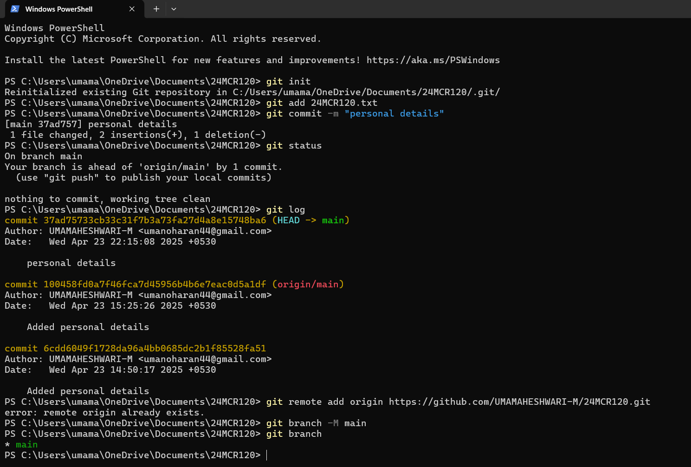
Task: Click the green "* main" branch line
Action: 21,444
